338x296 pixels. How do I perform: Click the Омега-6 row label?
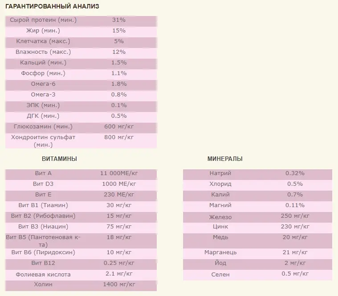tap(43, 84)
